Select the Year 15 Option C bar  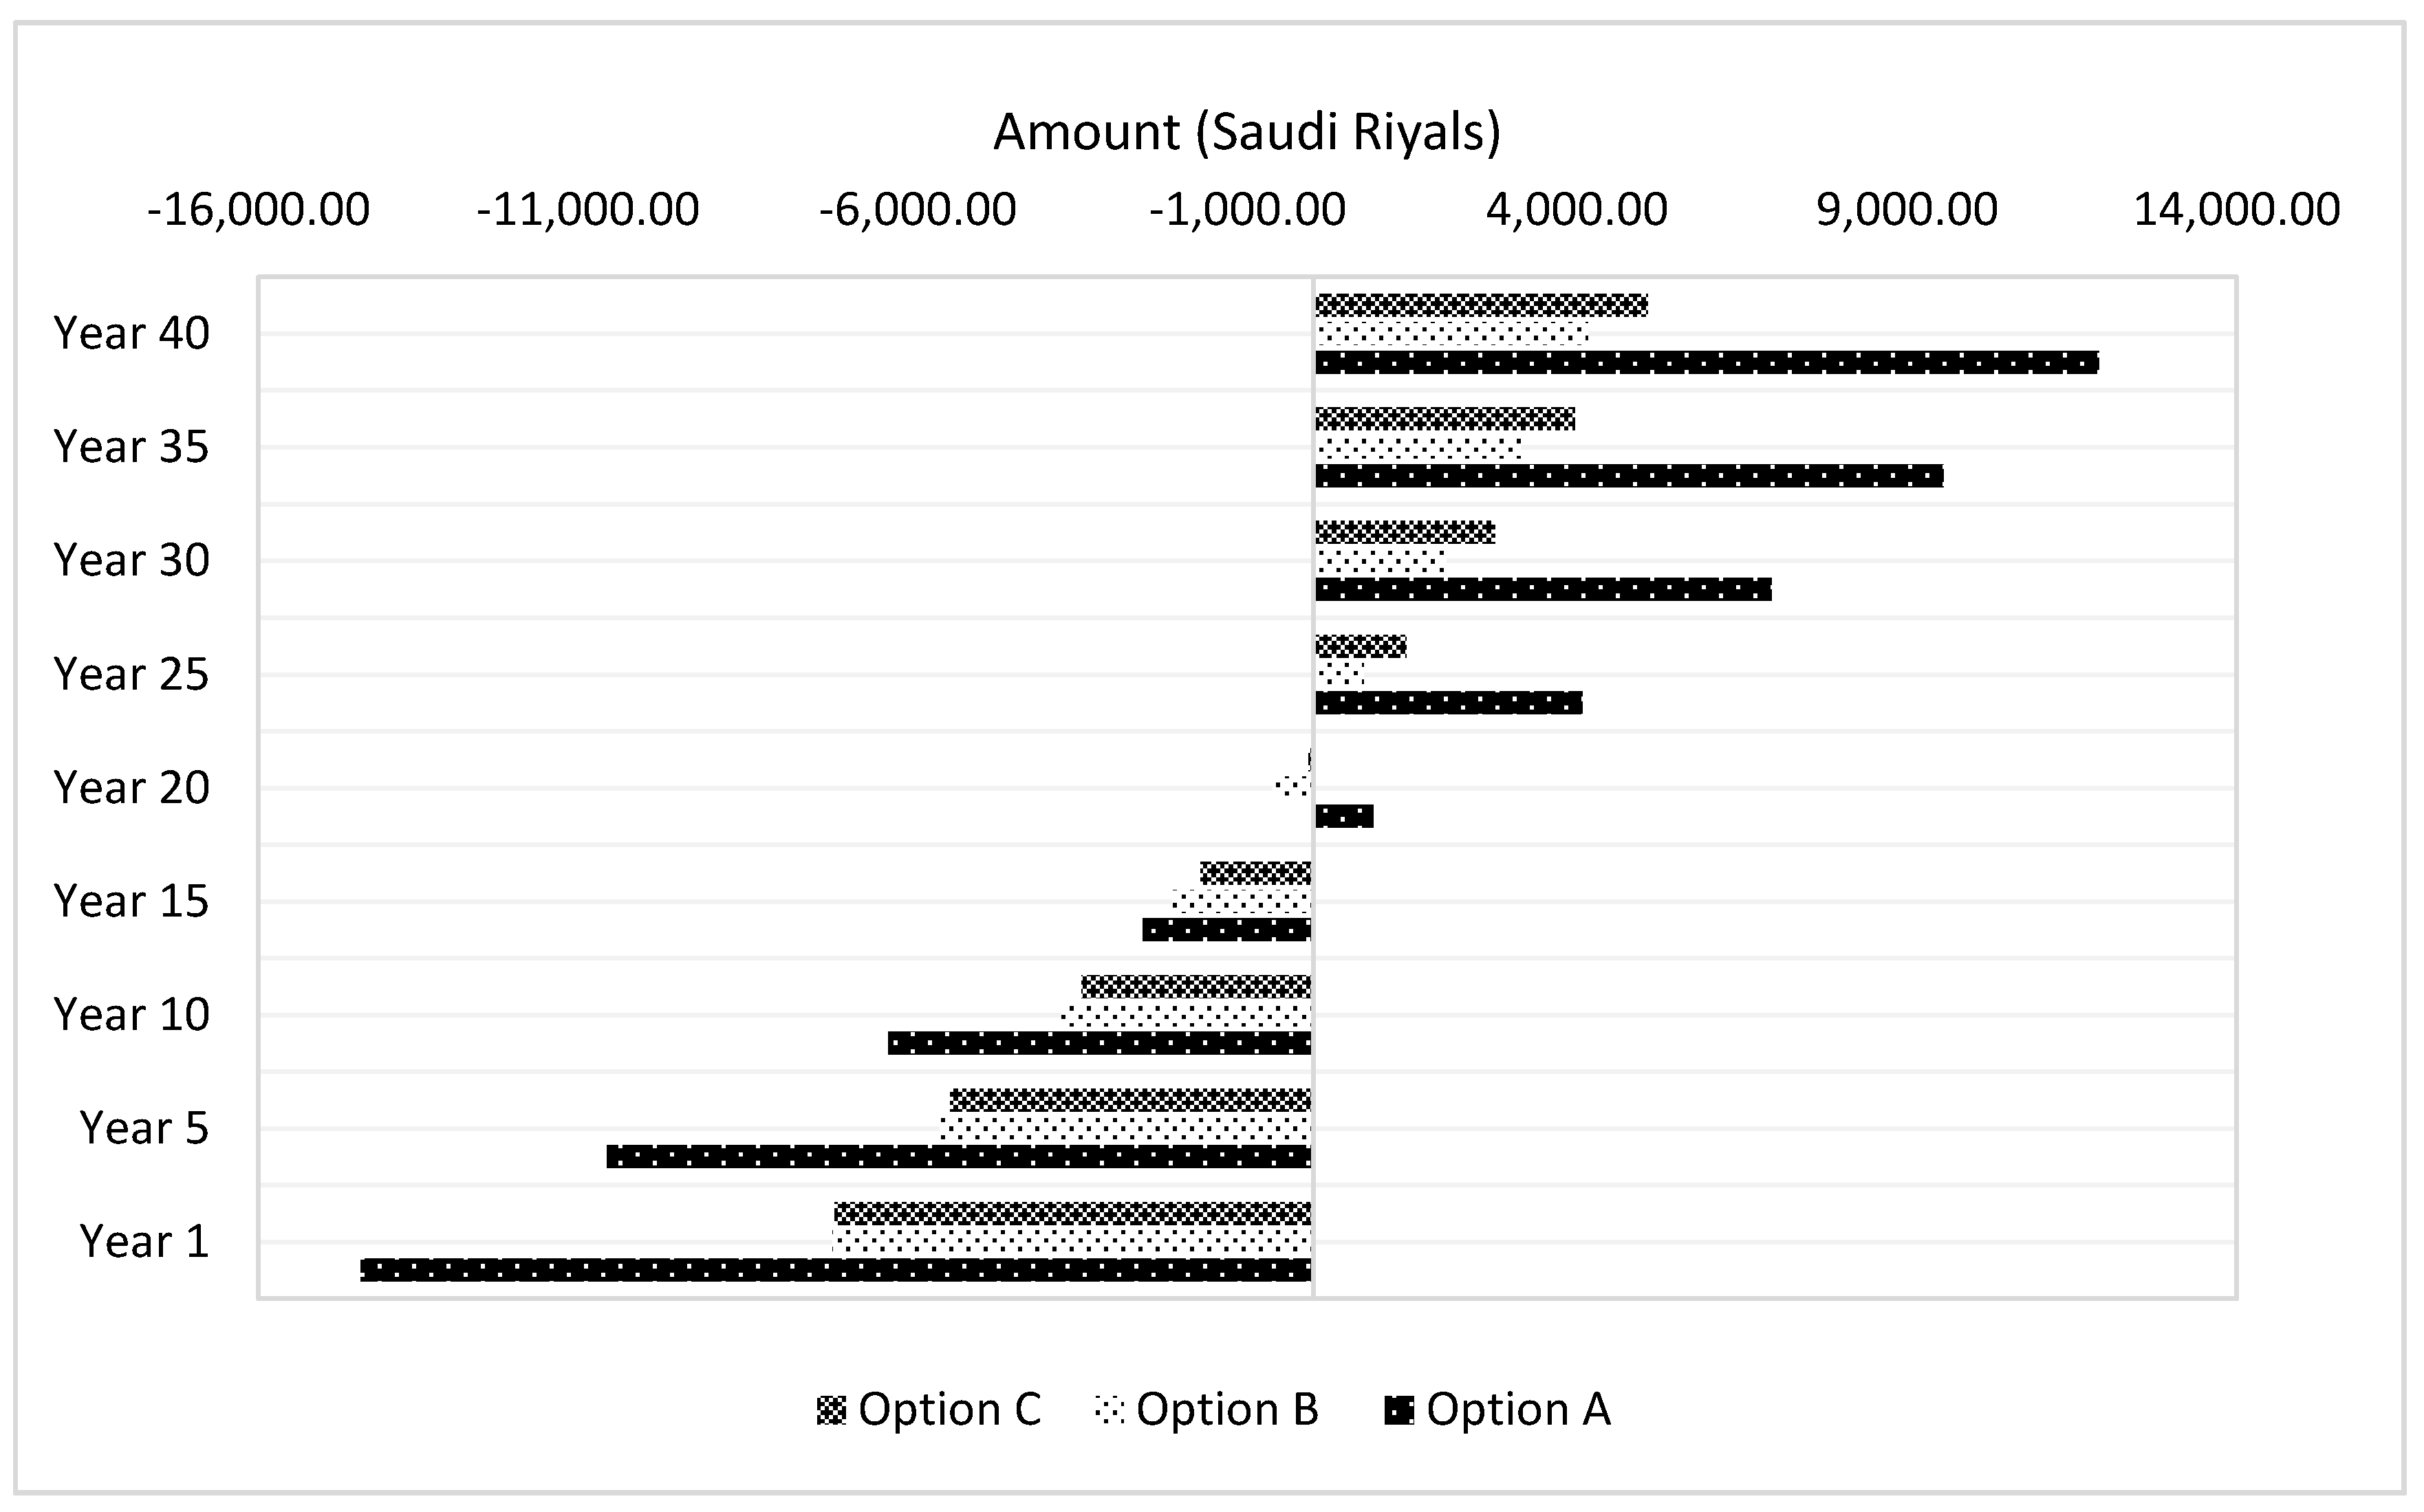(x=1255, y=873)
